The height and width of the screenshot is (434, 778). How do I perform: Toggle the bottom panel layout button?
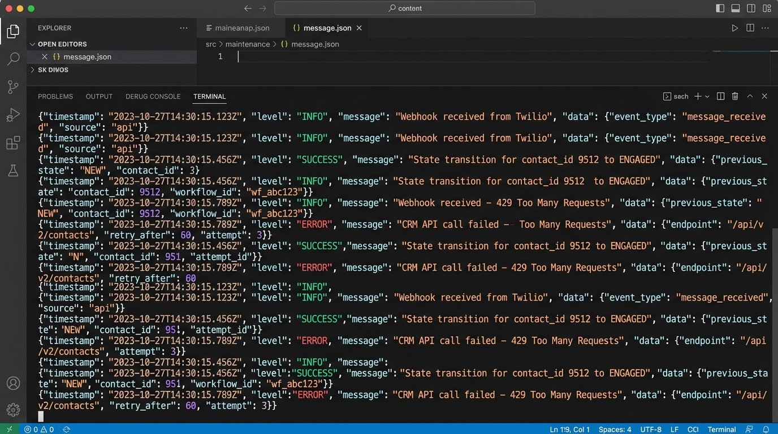736,8
